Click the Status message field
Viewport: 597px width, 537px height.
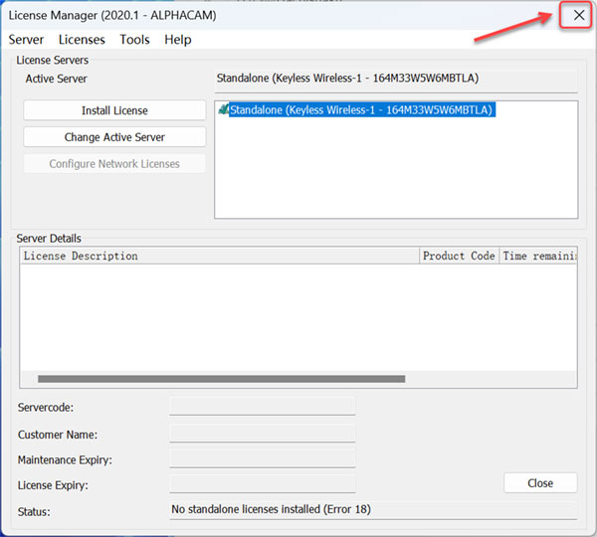click(x=373, y=510)
